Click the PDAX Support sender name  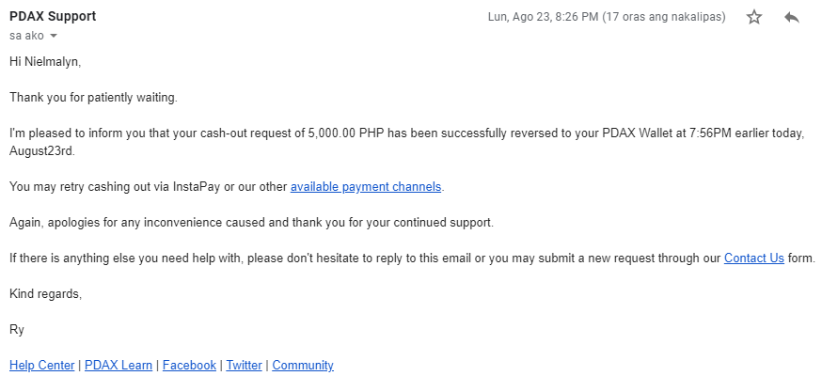tap(53, 16)
